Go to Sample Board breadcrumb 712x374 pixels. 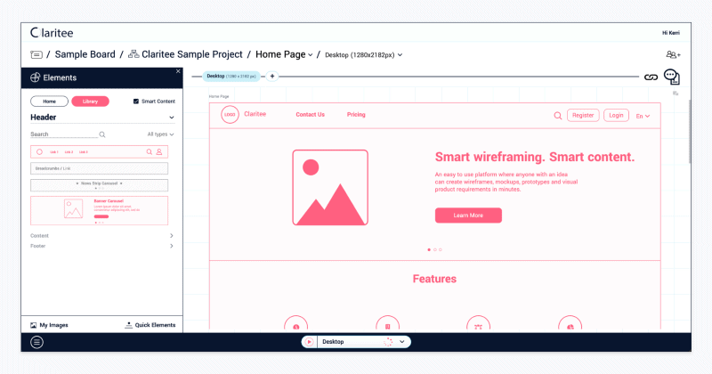click(x=85, y=54)
